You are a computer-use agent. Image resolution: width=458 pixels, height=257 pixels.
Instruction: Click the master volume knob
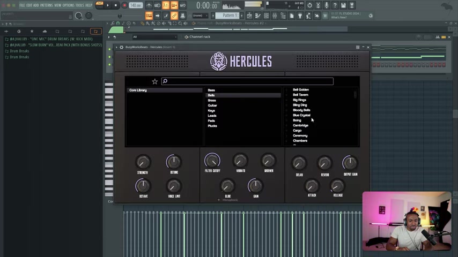pyautogui.click(x=79, y=16)
